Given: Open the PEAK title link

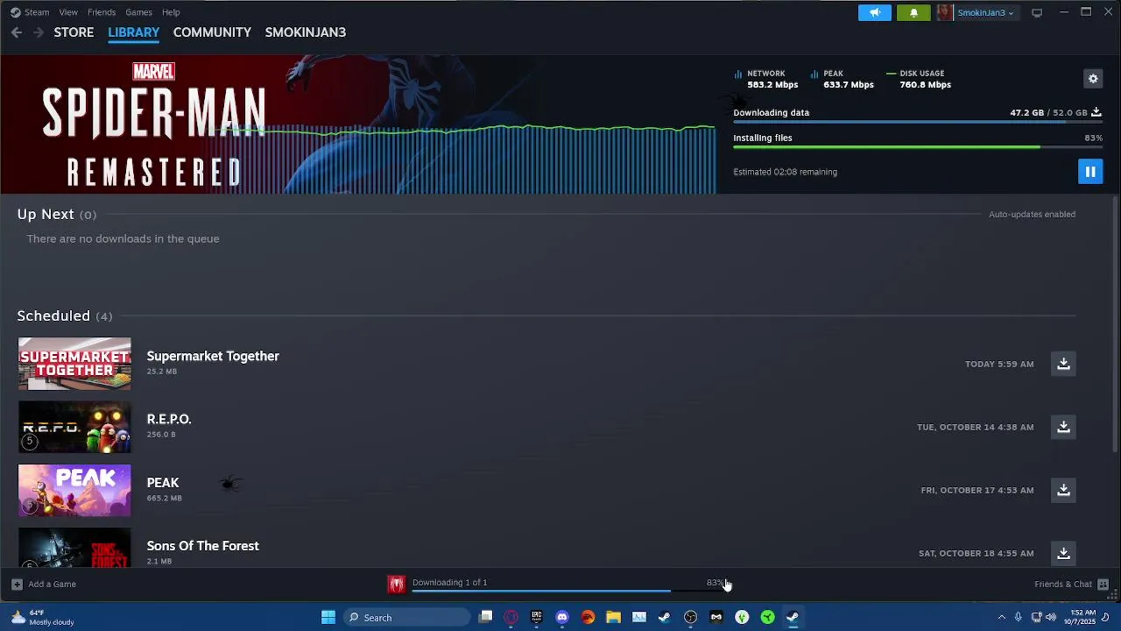Looking at the screenshot, I should point(163,482).
